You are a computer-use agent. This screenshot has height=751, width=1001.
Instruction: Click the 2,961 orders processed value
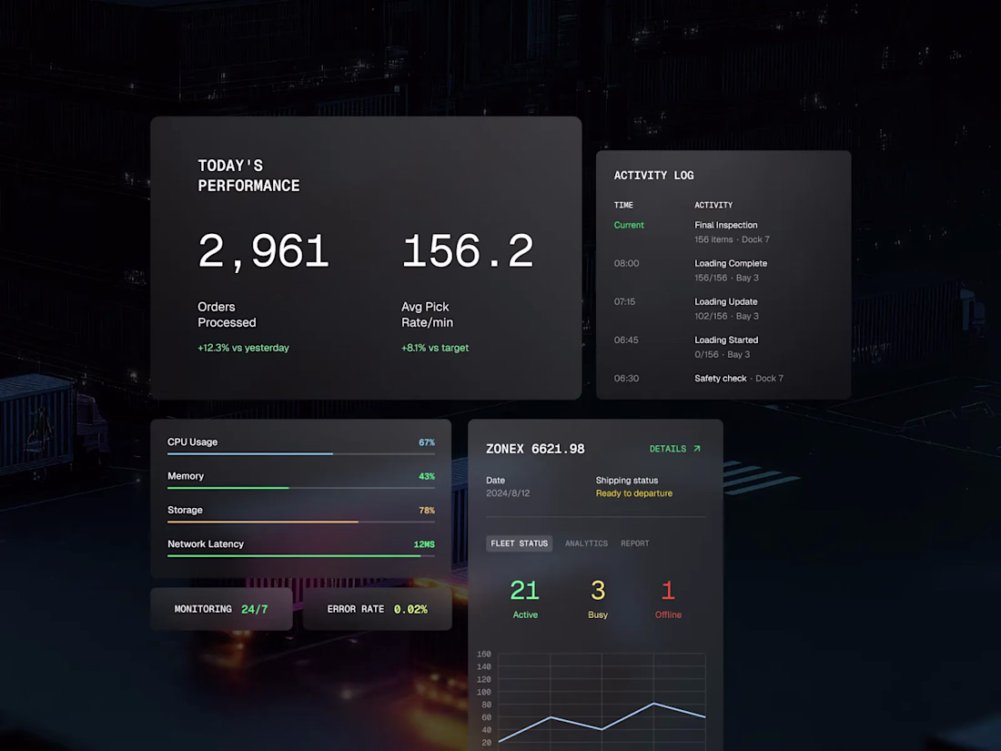click(263, 251)
